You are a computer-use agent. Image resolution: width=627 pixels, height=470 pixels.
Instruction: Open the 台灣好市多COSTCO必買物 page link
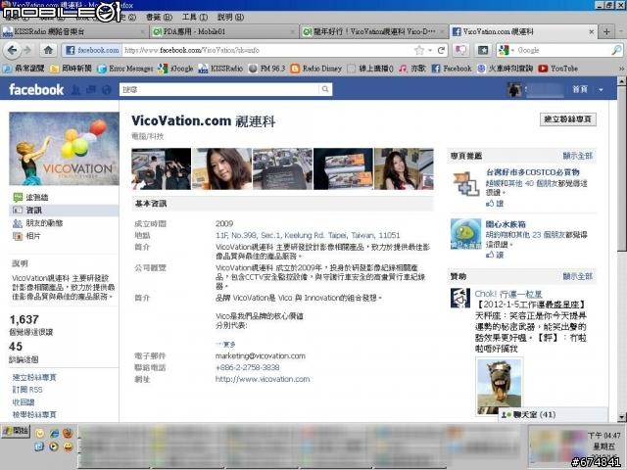(533, 172)
